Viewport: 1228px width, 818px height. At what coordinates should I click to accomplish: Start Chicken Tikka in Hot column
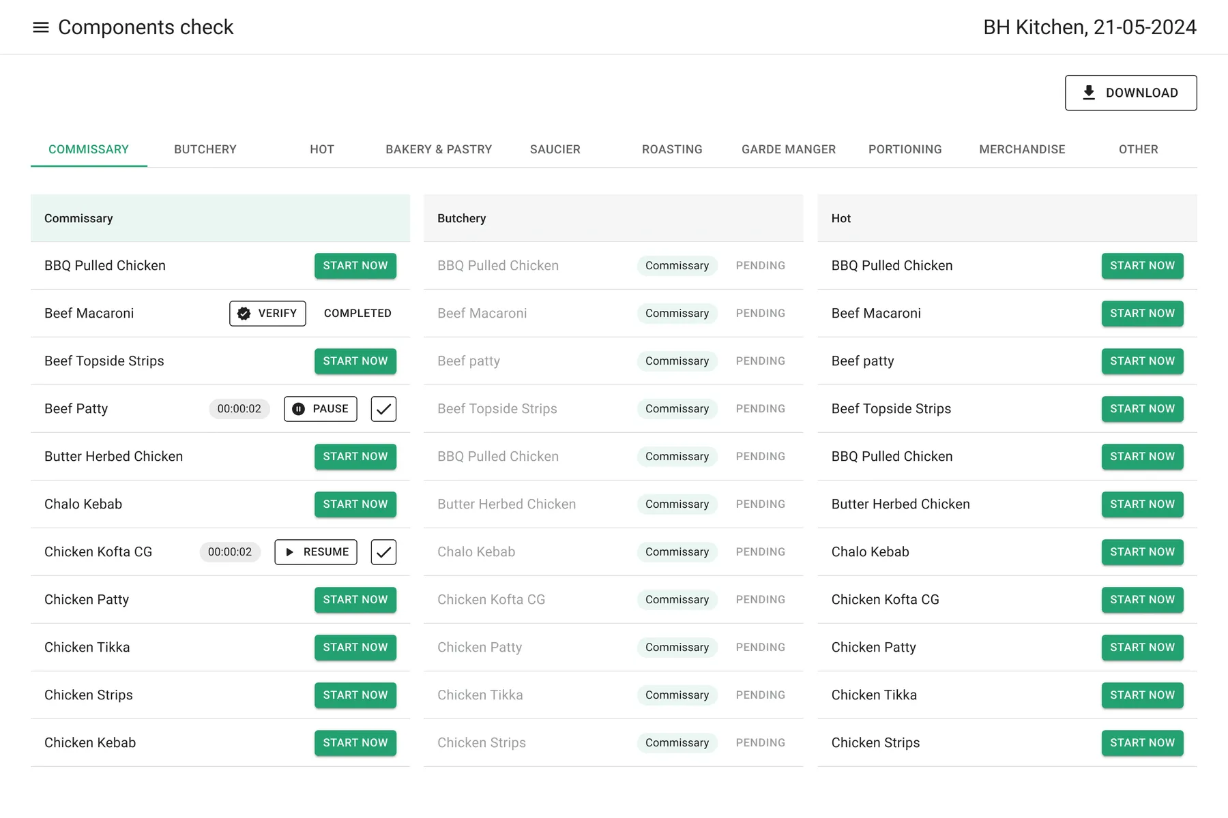click(x=1142, y=695)
